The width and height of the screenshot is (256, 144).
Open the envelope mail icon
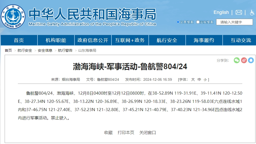point(239,12)
